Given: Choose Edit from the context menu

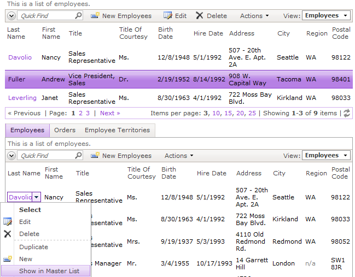Looking at the screenshot, I should (x=25, y=222).
